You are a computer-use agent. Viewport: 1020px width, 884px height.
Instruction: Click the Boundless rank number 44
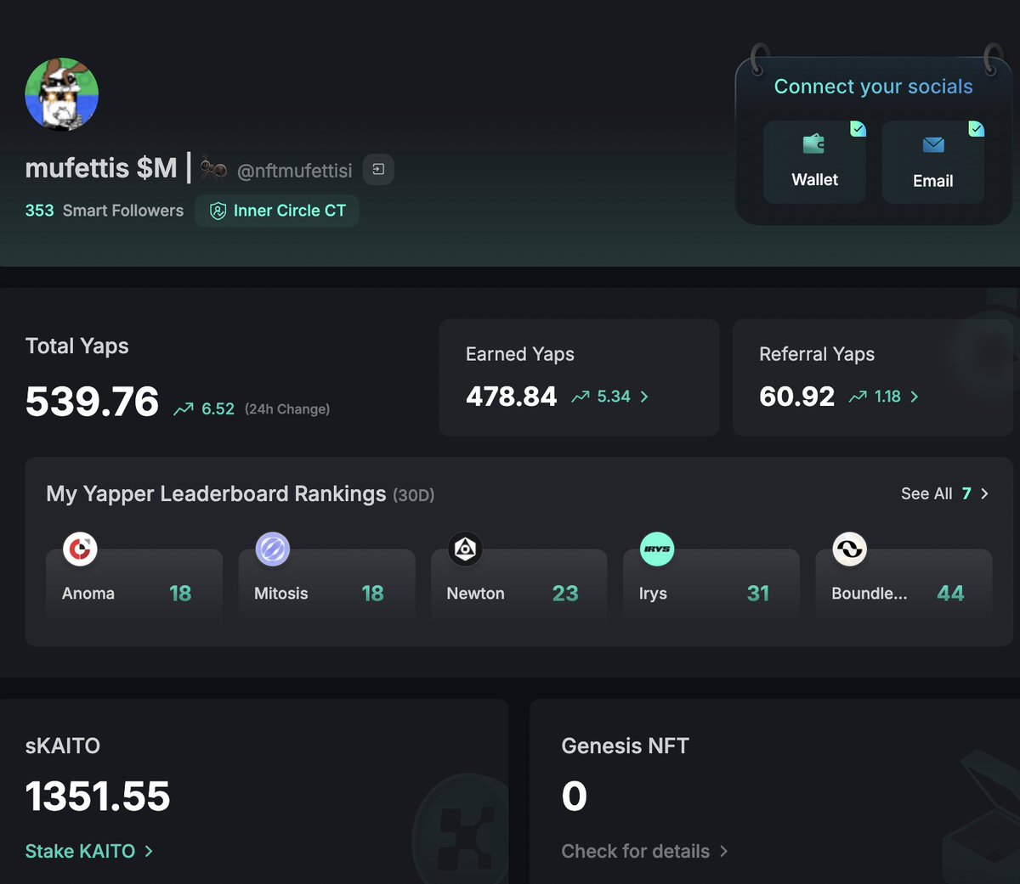point(950,593)
